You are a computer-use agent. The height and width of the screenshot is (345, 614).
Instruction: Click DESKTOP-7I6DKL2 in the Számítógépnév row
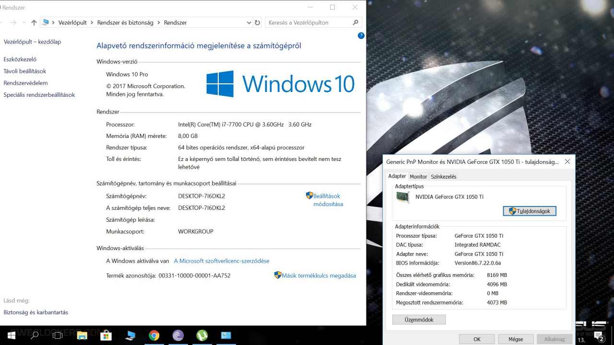[201, 196]
